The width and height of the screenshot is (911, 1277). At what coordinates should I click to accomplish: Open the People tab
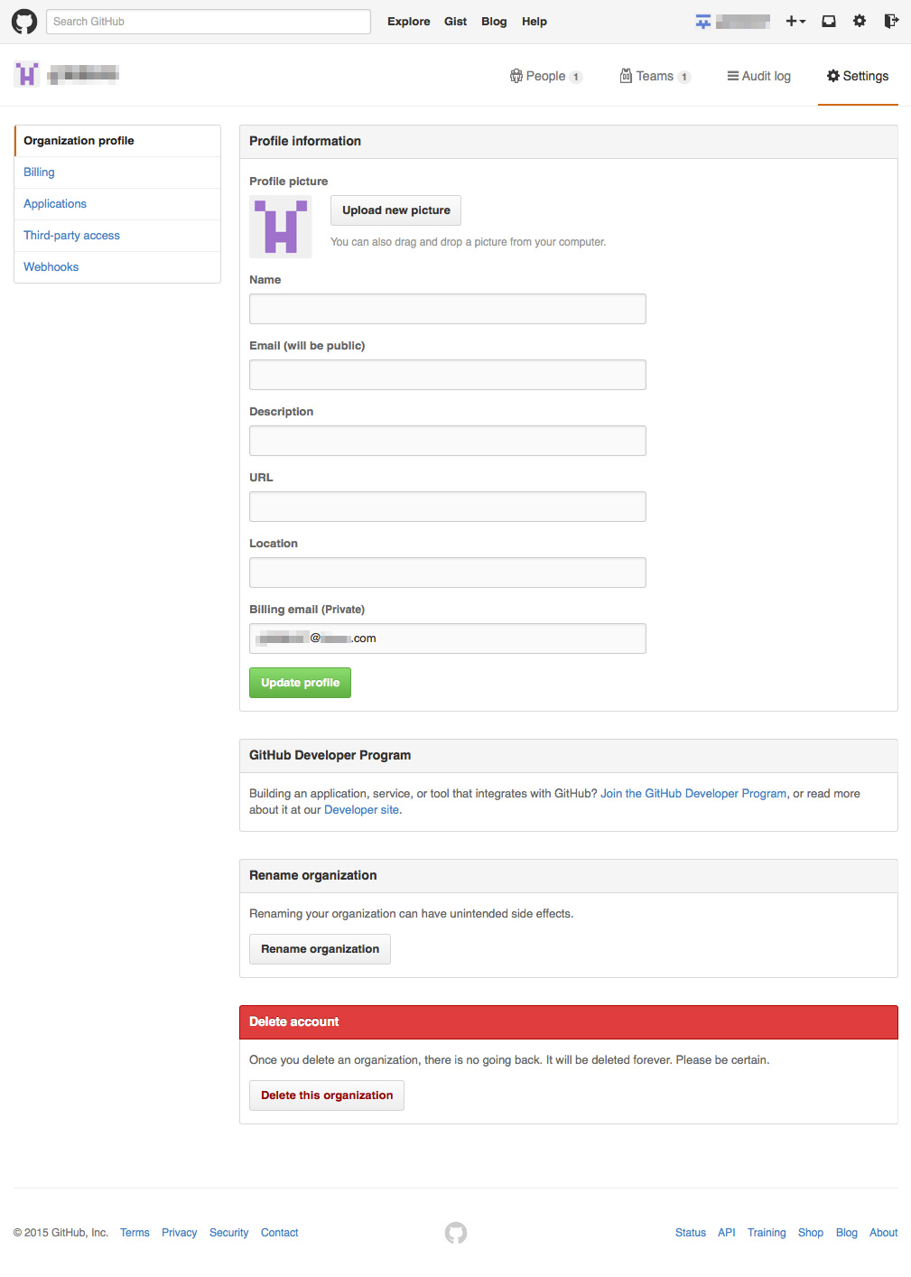[545, 77]
